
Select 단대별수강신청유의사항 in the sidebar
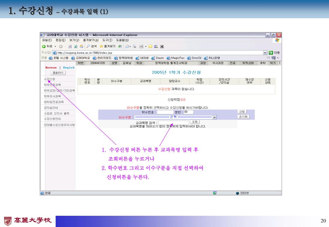pyautogui.click(x=59, y=125)
